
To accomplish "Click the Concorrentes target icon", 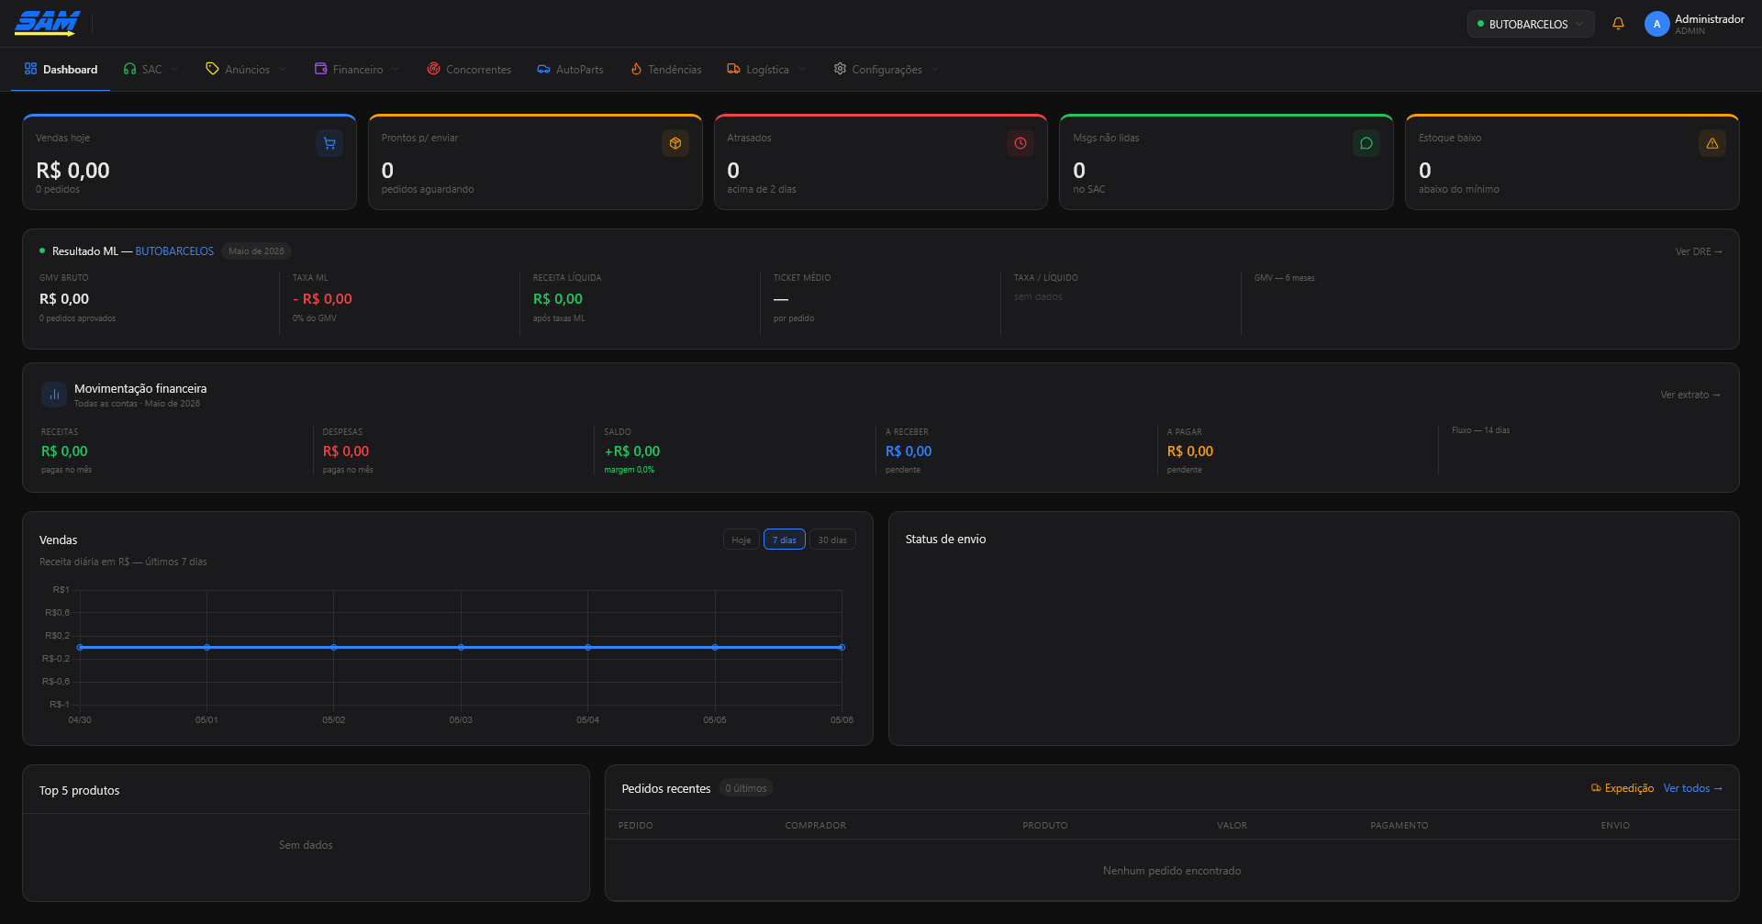I will [x=433, y=69].
